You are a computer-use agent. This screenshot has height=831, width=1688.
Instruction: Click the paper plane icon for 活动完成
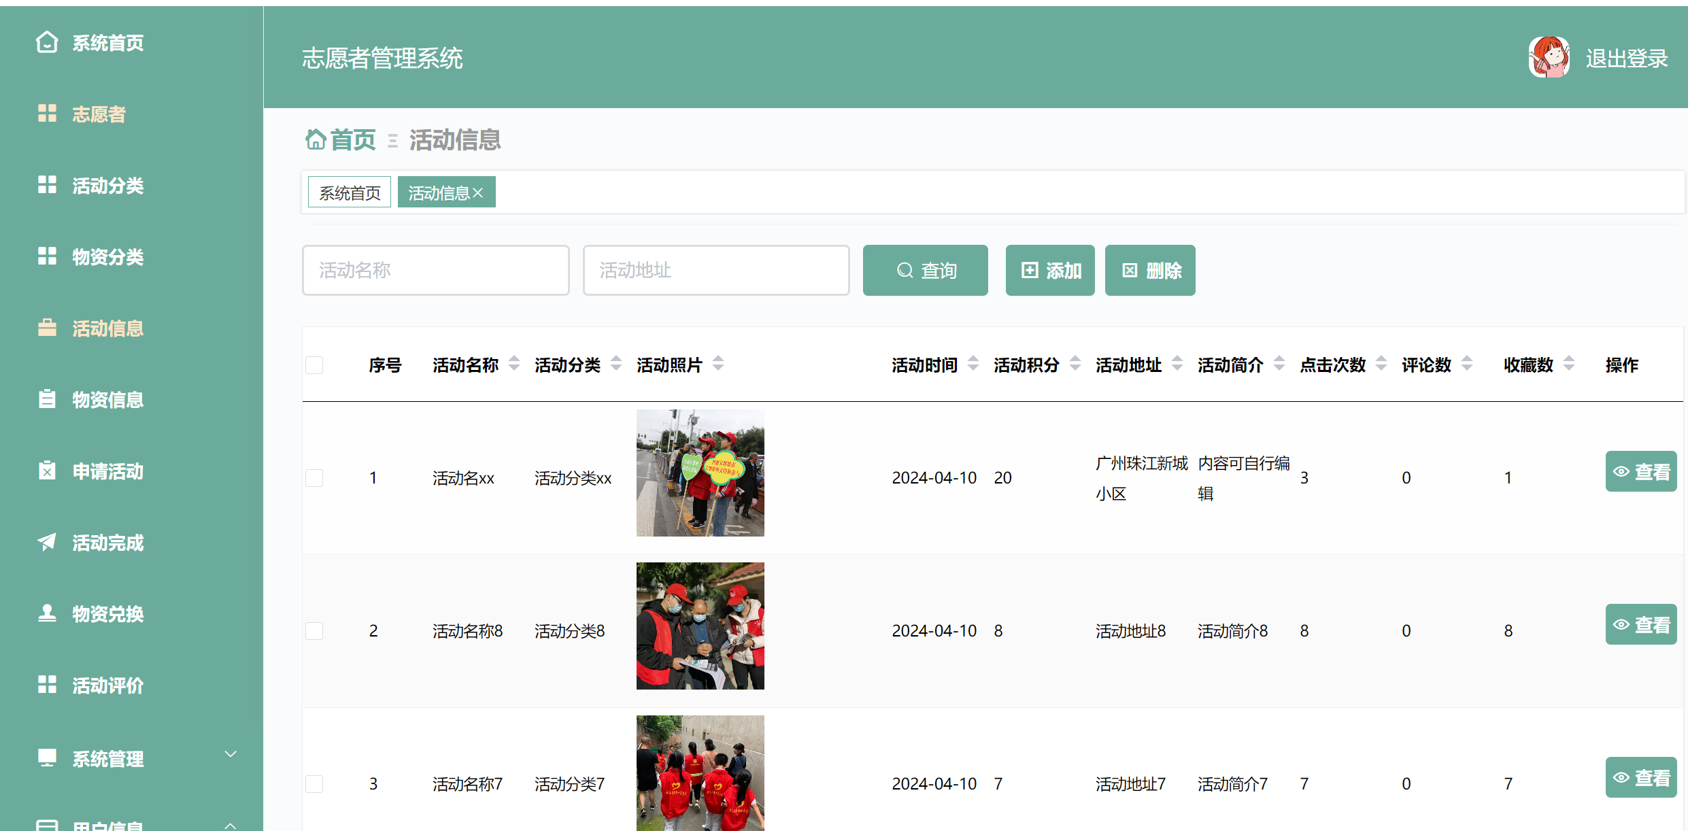tap(47, 542)
